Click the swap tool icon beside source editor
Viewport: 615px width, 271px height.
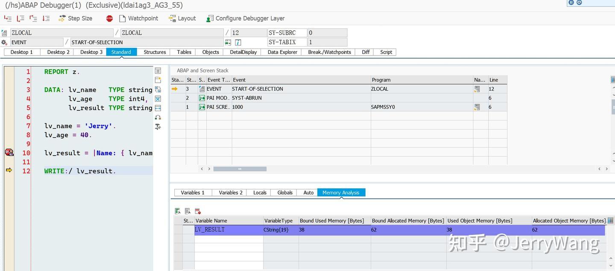coord(158,118)
